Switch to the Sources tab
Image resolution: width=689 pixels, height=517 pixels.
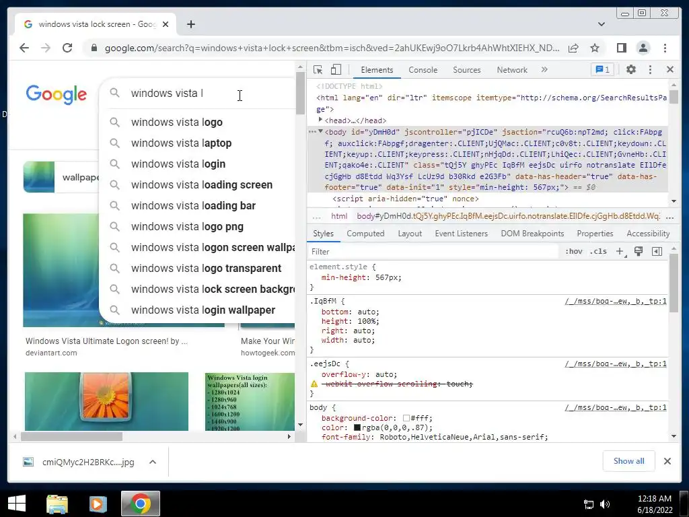pyautogui.click(x=467, y=70)
